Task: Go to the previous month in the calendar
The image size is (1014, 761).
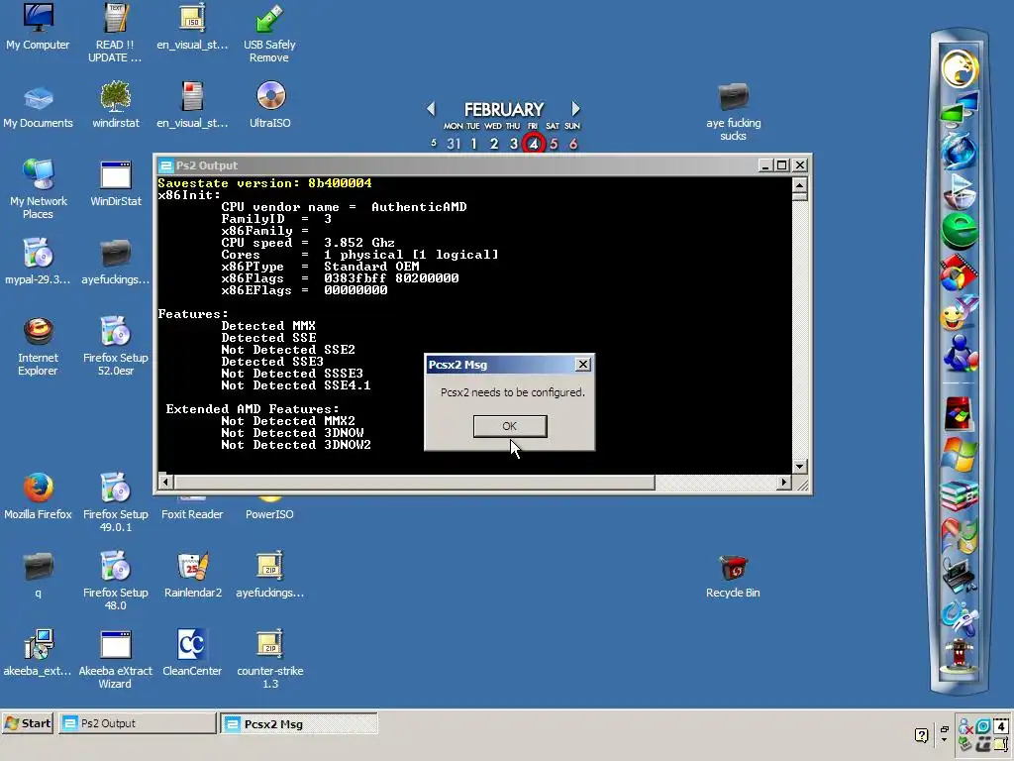Action: click(x=431, y=109)
